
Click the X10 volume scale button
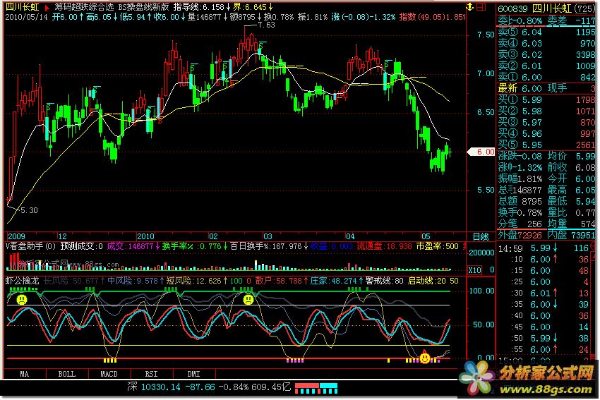pos(475,270)
